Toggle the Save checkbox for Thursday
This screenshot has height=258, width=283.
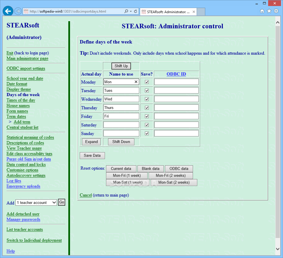147,108
